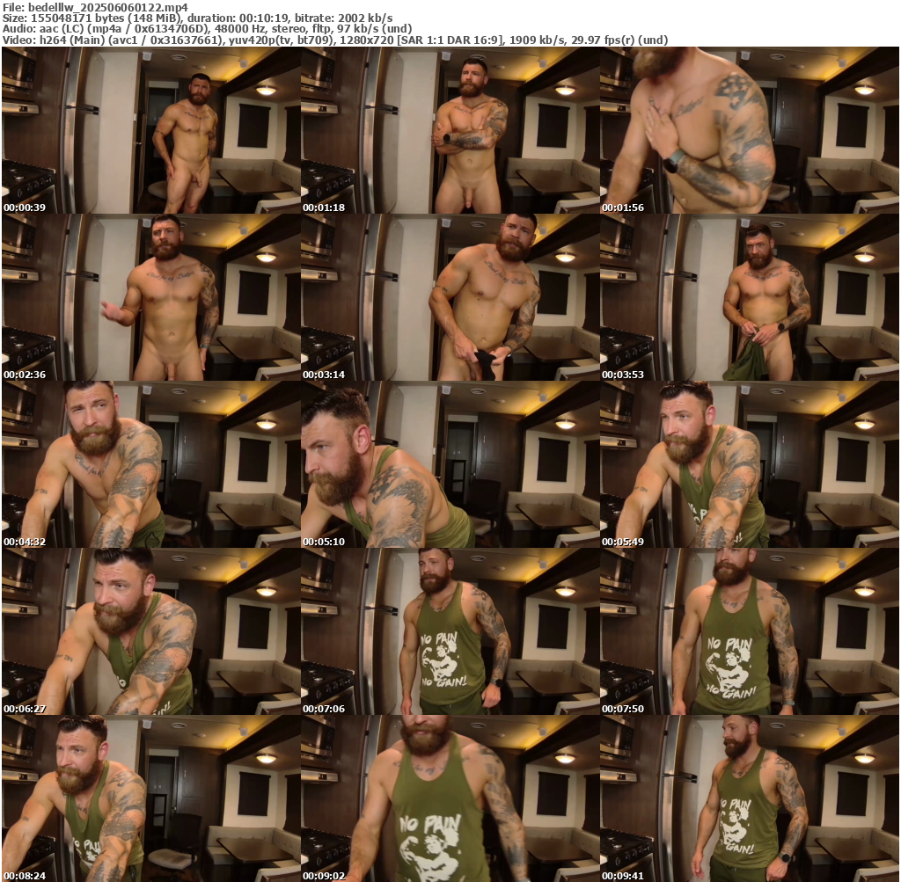
Task: Choose the frame marked 00:06:27
Action: (x=151, y=631)
